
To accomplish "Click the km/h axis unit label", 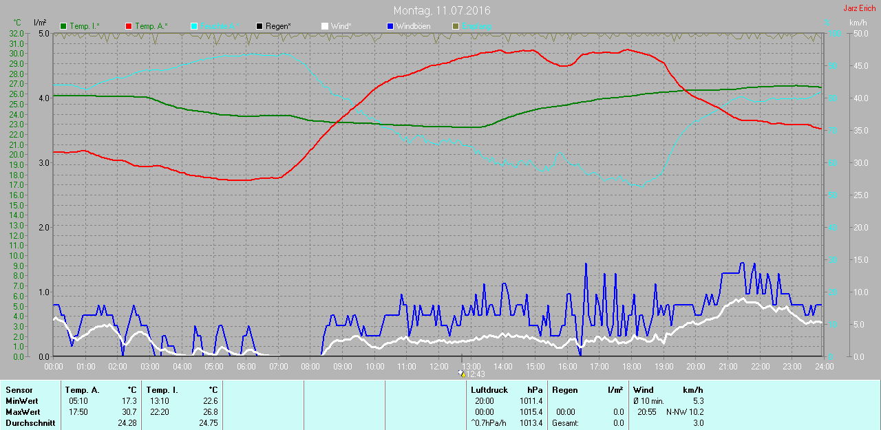I will click(858, 23).
